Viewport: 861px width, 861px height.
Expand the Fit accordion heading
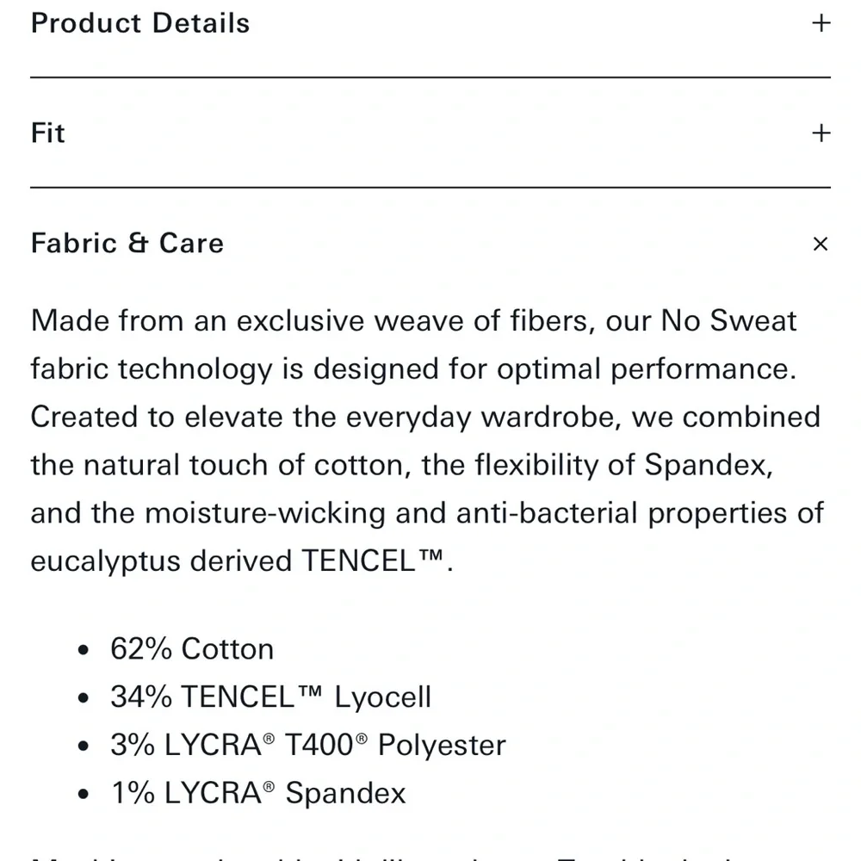pyautogui.click(x=47, y=133)
